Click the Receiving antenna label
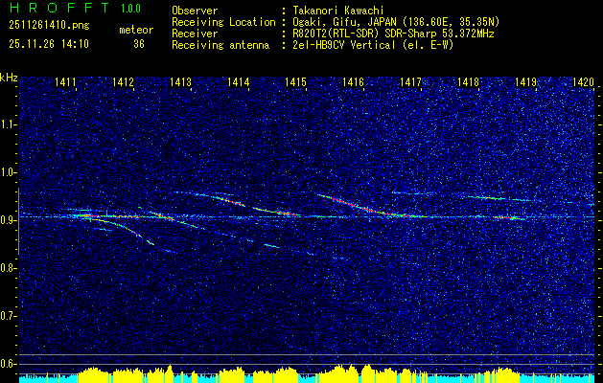The image size is (603, 383). click(x=220, y=45)
